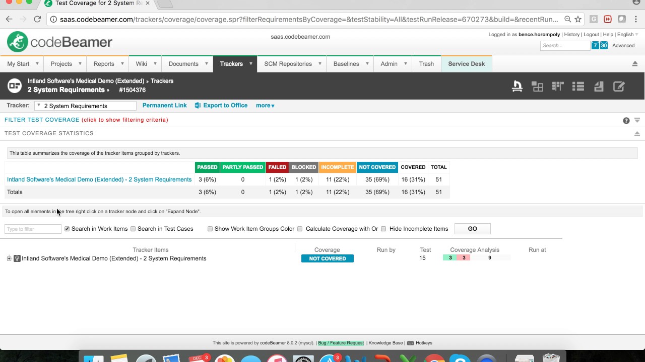Switch to the list table view icon
This screenshot has width=645, height=362.
tap(578, 86)
